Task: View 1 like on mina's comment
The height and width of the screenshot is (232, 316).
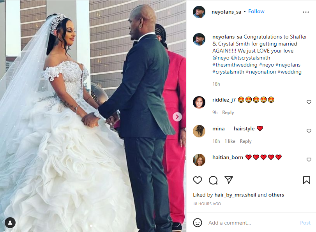Action: click(230, 141)
